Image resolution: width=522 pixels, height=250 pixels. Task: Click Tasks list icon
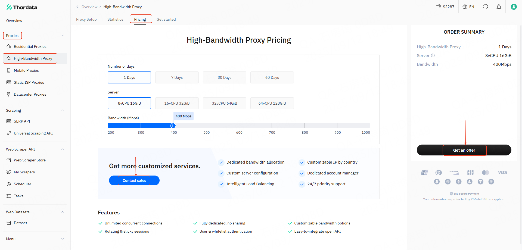point(9,196)
